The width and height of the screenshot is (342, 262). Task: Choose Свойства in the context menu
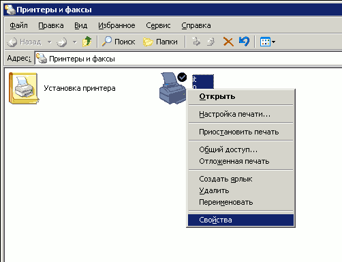(240, 220)
